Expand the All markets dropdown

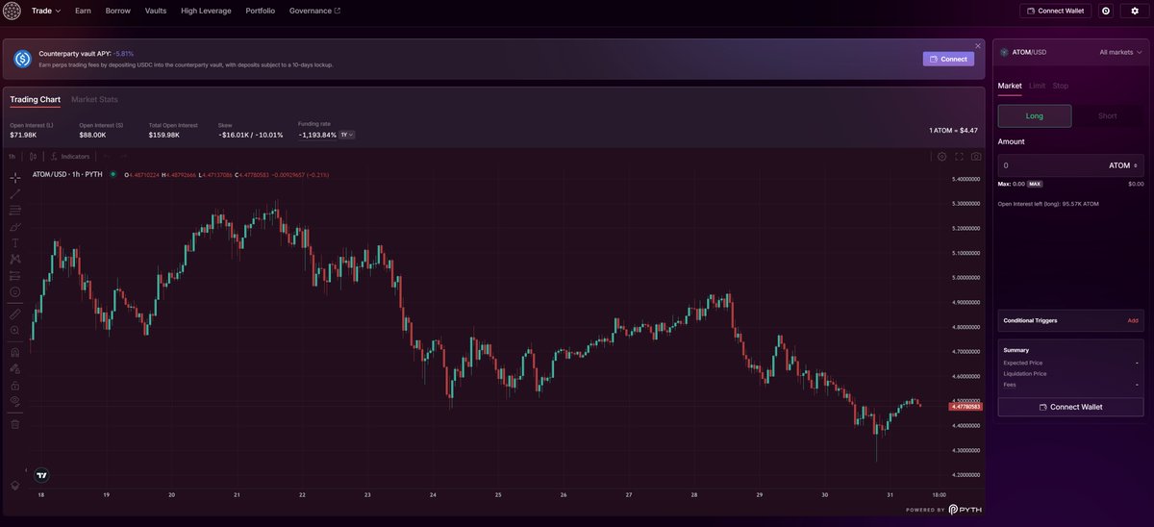tap(1121, 52)
